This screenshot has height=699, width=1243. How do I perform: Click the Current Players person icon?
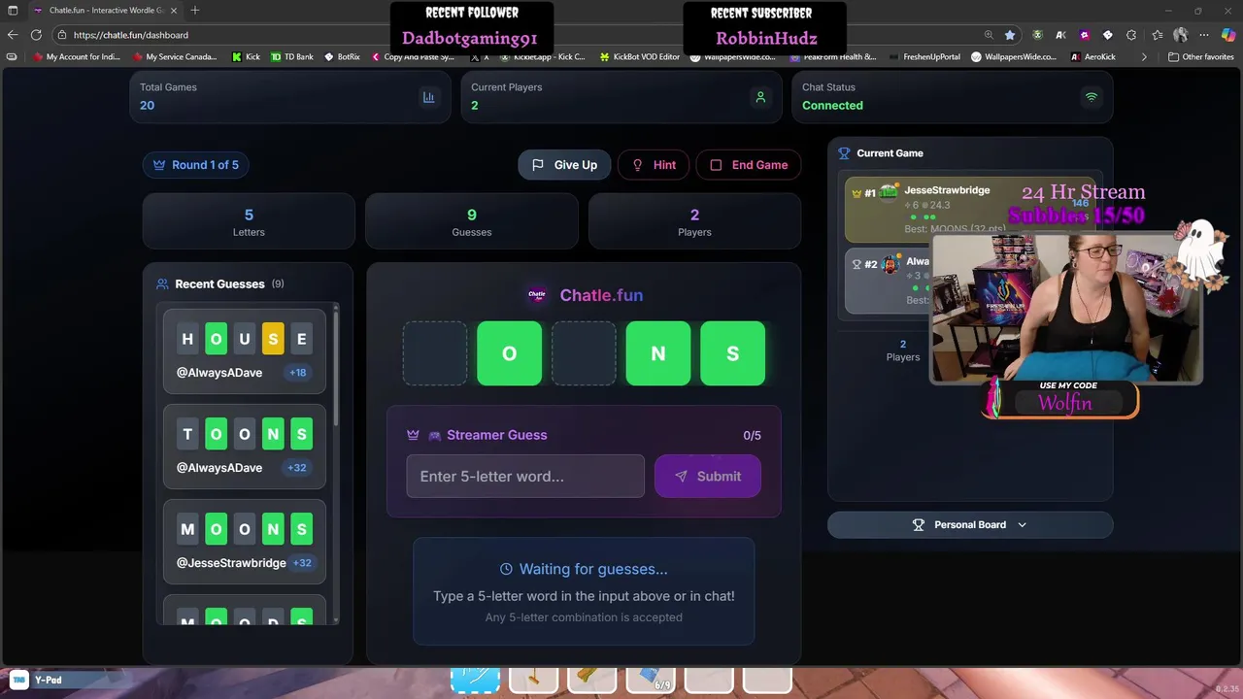[x=760, y=97]
